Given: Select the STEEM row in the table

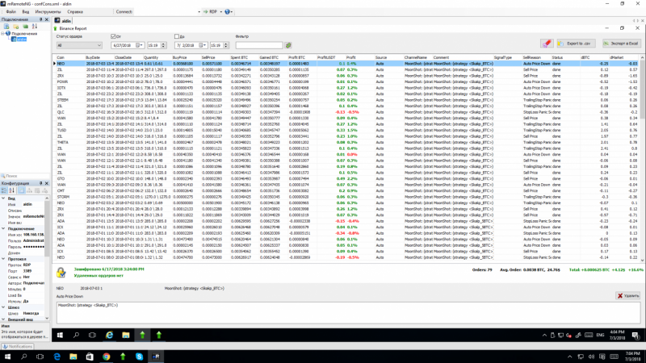Looking at the screenshot, I should coord(347,100).
